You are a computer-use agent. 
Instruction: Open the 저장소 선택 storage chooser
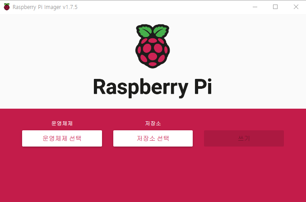tap(153, 138)
